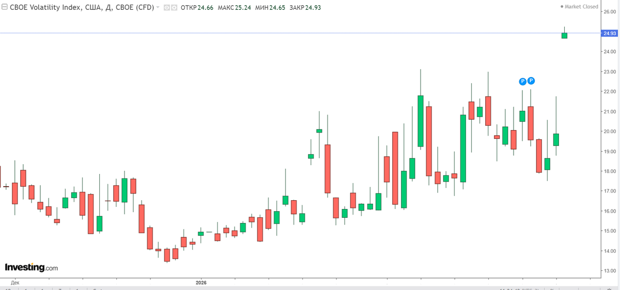Click the 2026 label on time axis
This screenshot has height=290, width=620.
click(x=202, y=283)
